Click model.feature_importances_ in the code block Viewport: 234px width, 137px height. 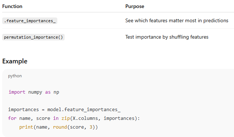point(84,110)
